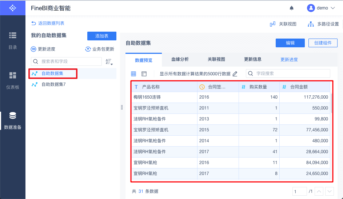Click the 多路径设置 toolbar item

pos(323,24)
